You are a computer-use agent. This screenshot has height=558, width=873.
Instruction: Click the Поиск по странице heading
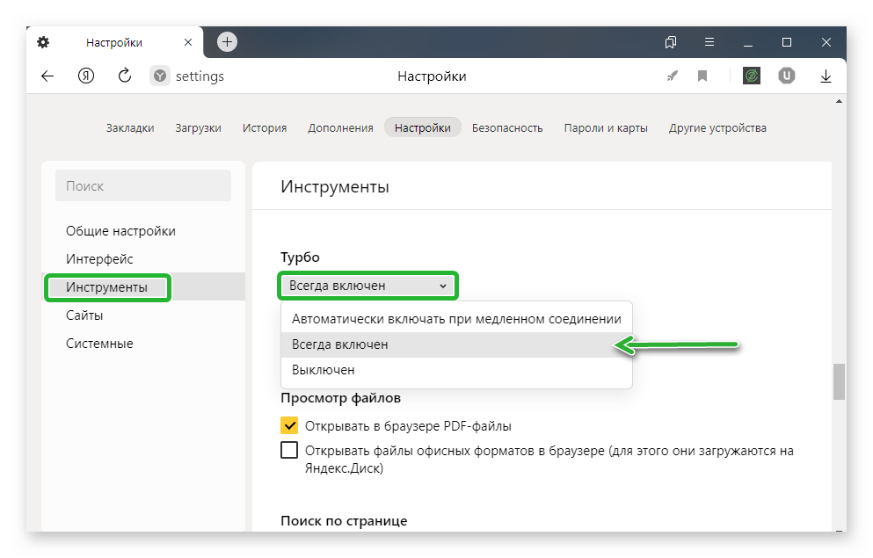(x=344, y=521)
